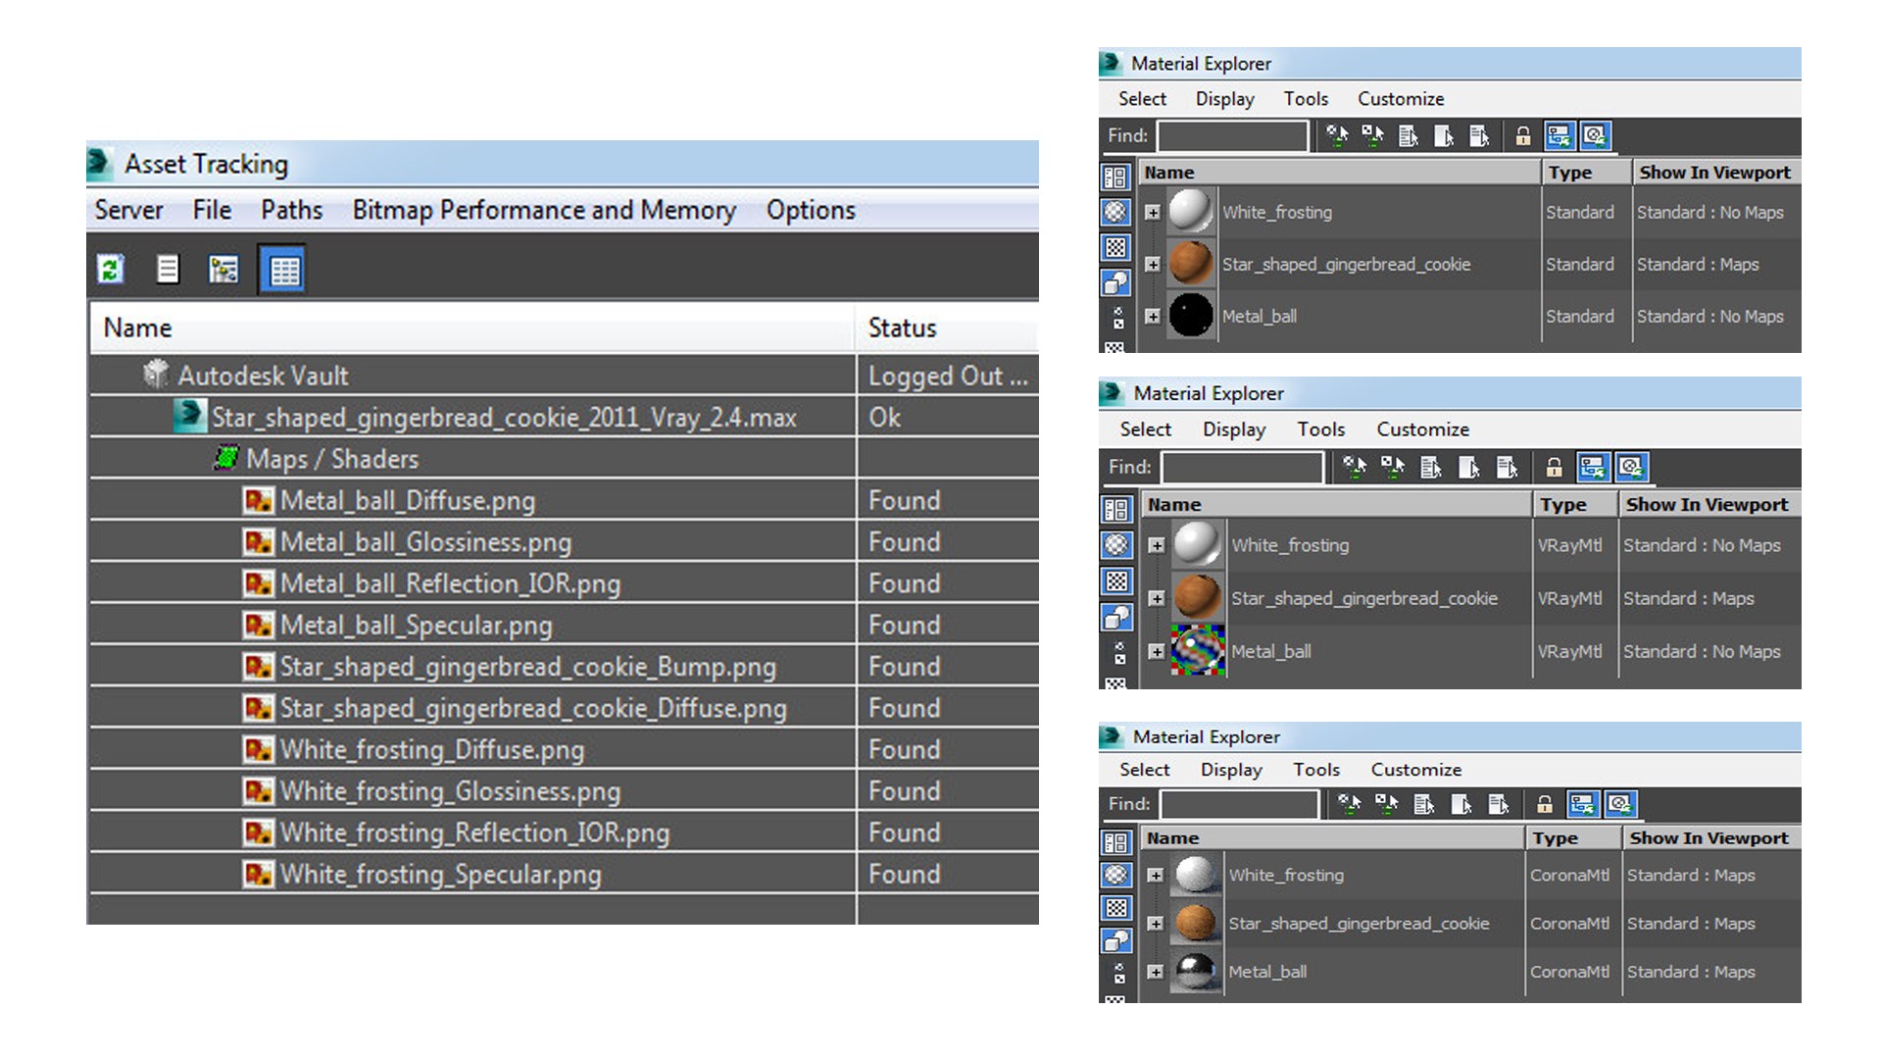Expand White_frosting in the VRayMtl material list

(1157, 545)
